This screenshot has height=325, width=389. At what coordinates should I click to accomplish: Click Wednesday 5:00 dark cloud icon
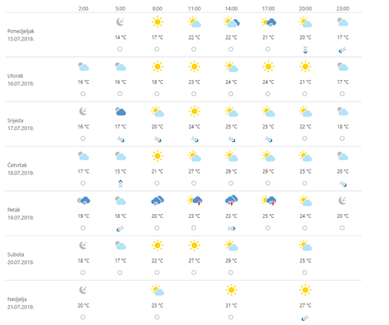tap(121, 112)
